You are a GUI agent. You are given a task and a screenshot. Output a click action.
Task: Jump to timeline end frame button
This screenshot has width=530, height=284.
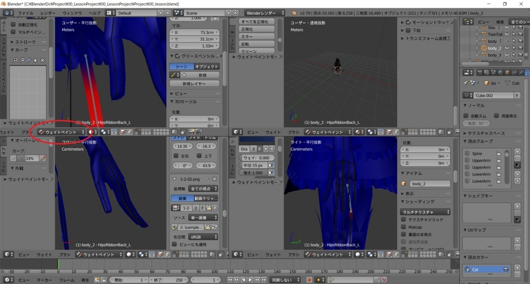264,280
